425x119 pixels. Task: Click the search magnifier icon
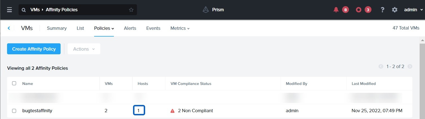(24, 10)
